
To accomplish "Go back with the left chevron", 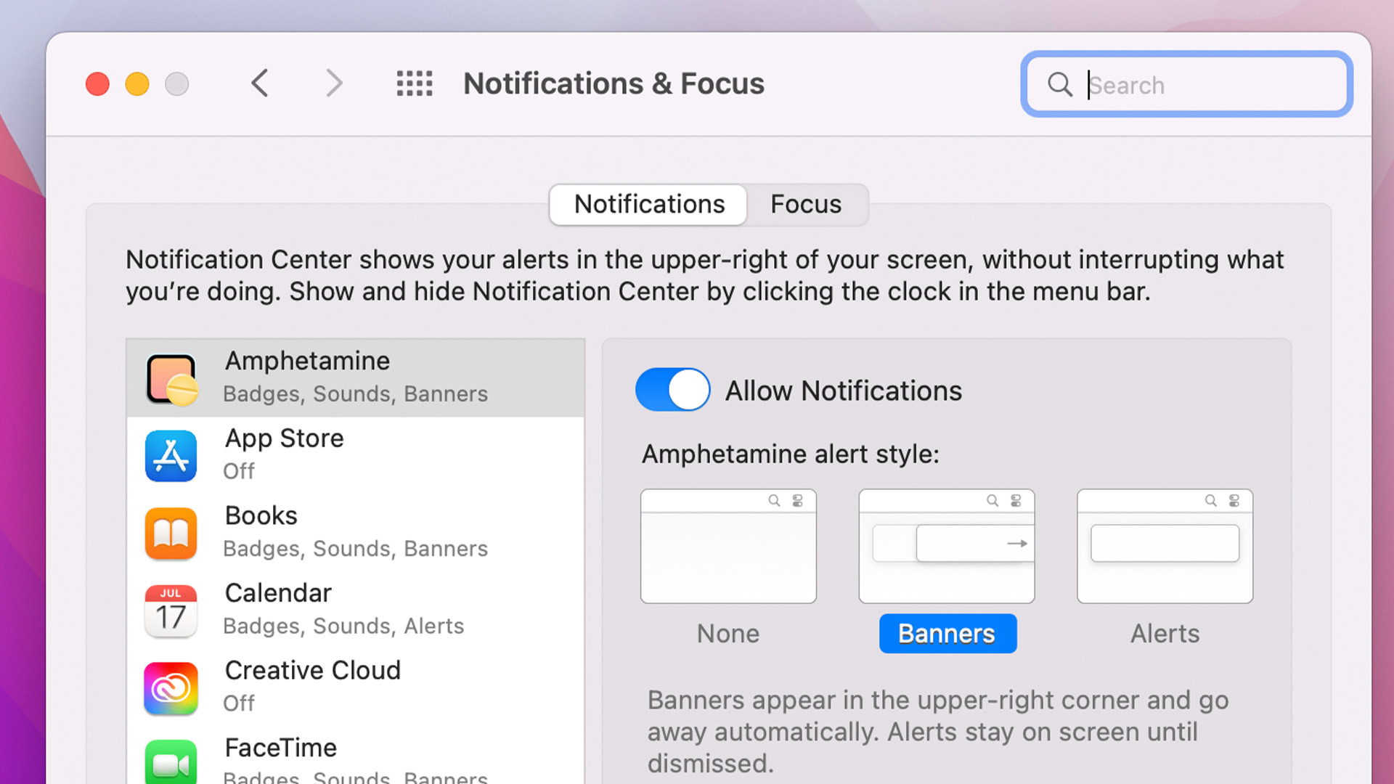I will pyautogui.click(x=260, y=83).
